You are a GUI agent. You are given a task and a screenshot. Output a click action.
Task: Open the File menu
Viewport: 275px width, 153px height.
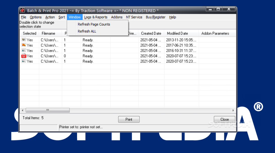pos(23,17)
